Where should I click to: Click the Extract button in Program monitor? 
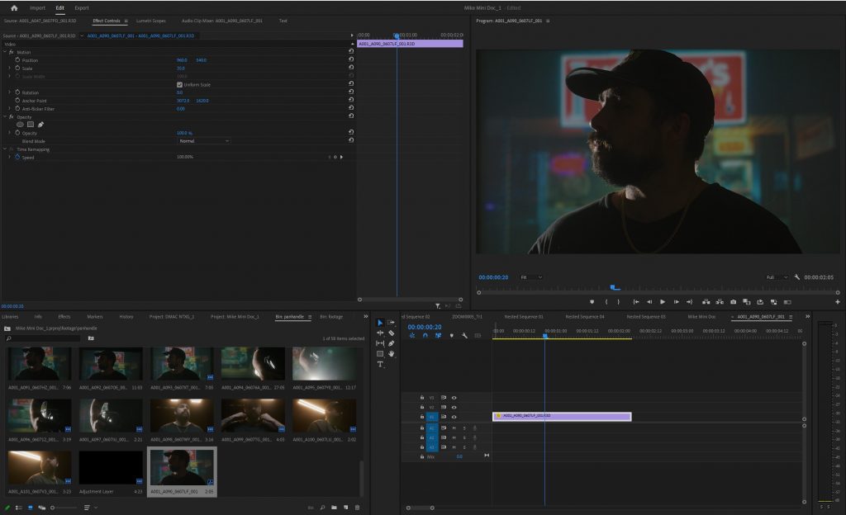(x=720, y=302)
